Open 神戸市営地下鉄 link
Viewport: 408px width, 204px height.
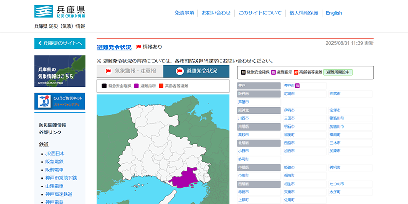61,178
